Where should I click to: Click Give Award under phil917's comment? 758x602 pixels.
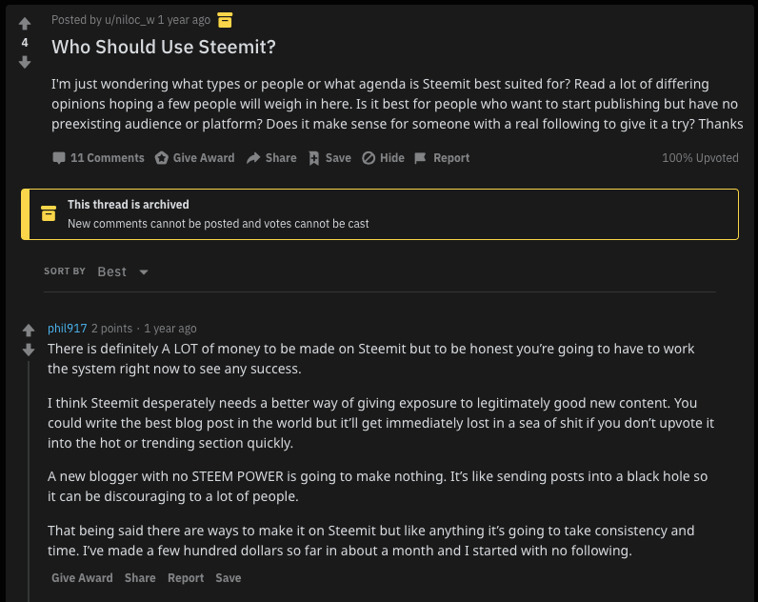tap(82, 578)
